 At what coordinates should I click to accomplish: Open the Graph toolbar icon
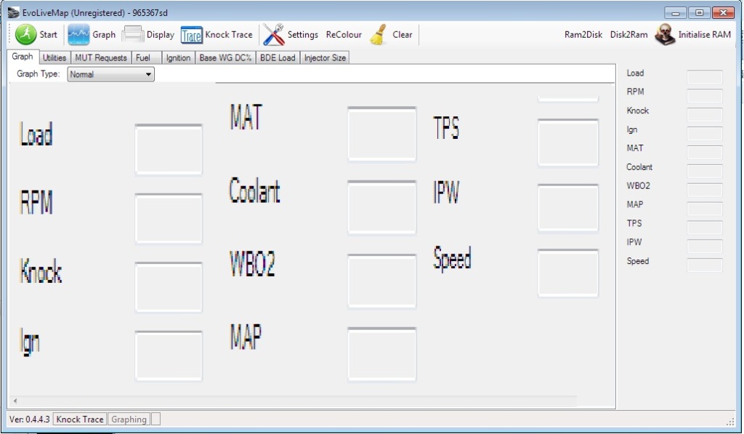tap(78, 35)
